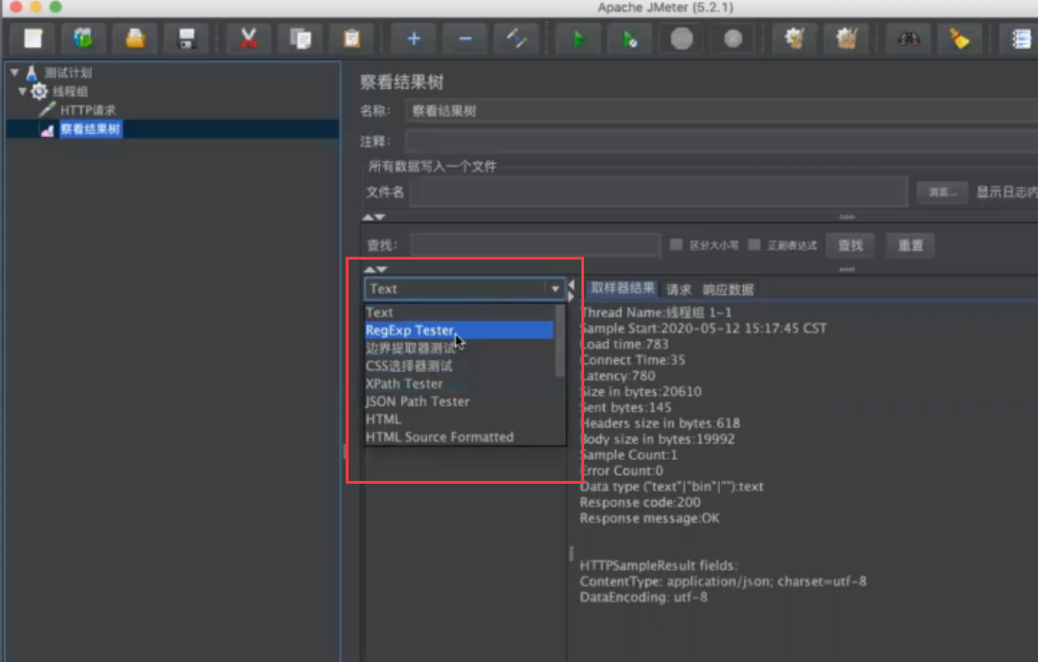The height and width of the screenshot is (662, 1038).
Task: Start the test with green play icon
Action: click(578, 38)
